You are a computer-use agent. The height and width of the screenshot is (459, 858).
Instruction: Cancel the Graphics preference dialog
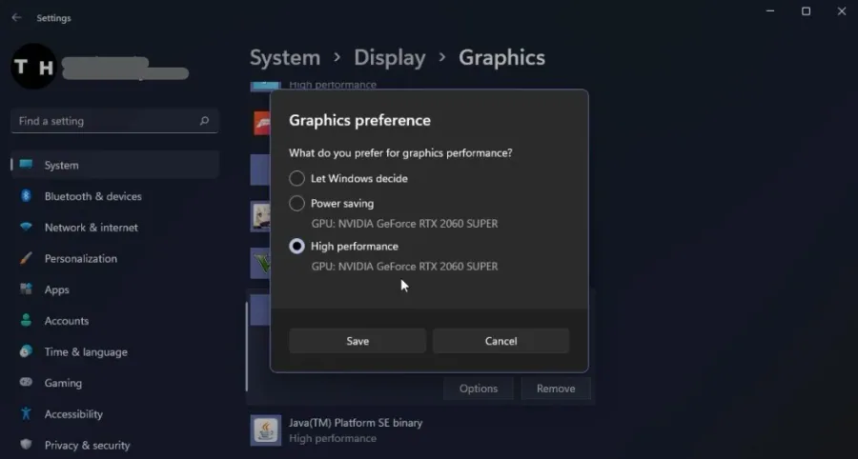500,341
